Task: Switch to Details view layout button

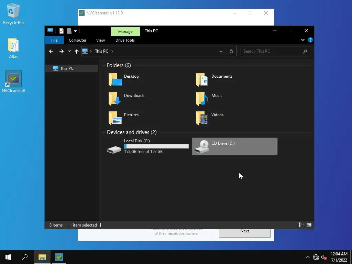Action: (x=301, y=225)
